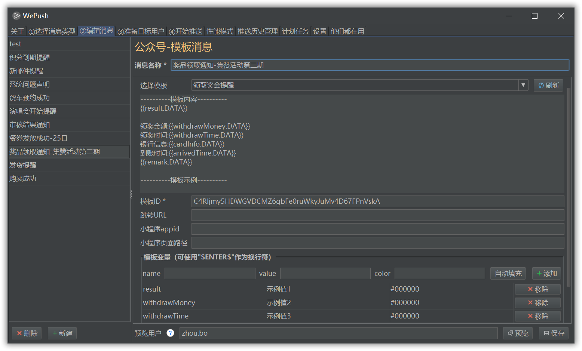Viewport: 582px width, 351px height.
Task: Select 购买成功 in message list
Action: (x=69, y=179)
